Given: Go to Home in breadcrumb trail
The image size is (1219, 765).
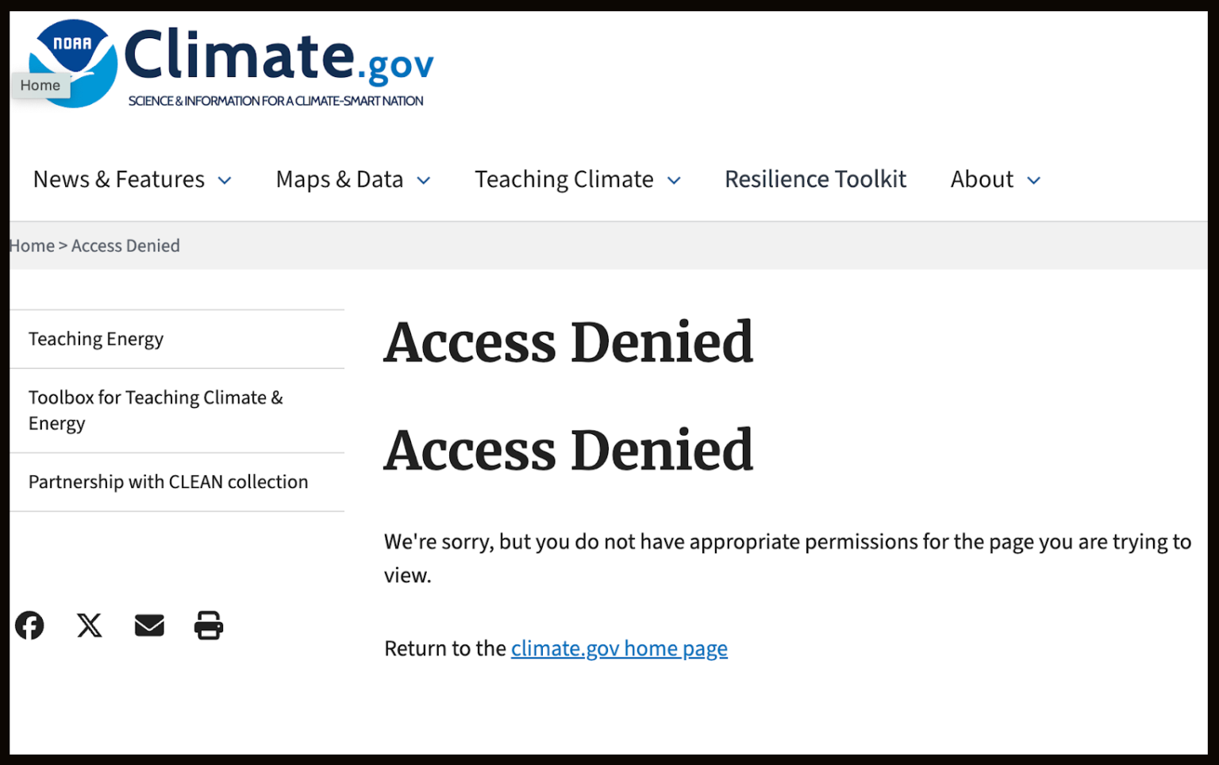Looking at the screenshot, I should tap(32, 246).
